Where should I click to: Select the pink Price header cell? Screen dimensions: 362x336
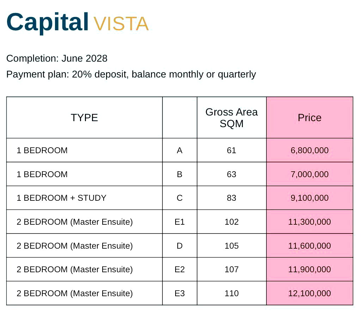click(309, 118)
